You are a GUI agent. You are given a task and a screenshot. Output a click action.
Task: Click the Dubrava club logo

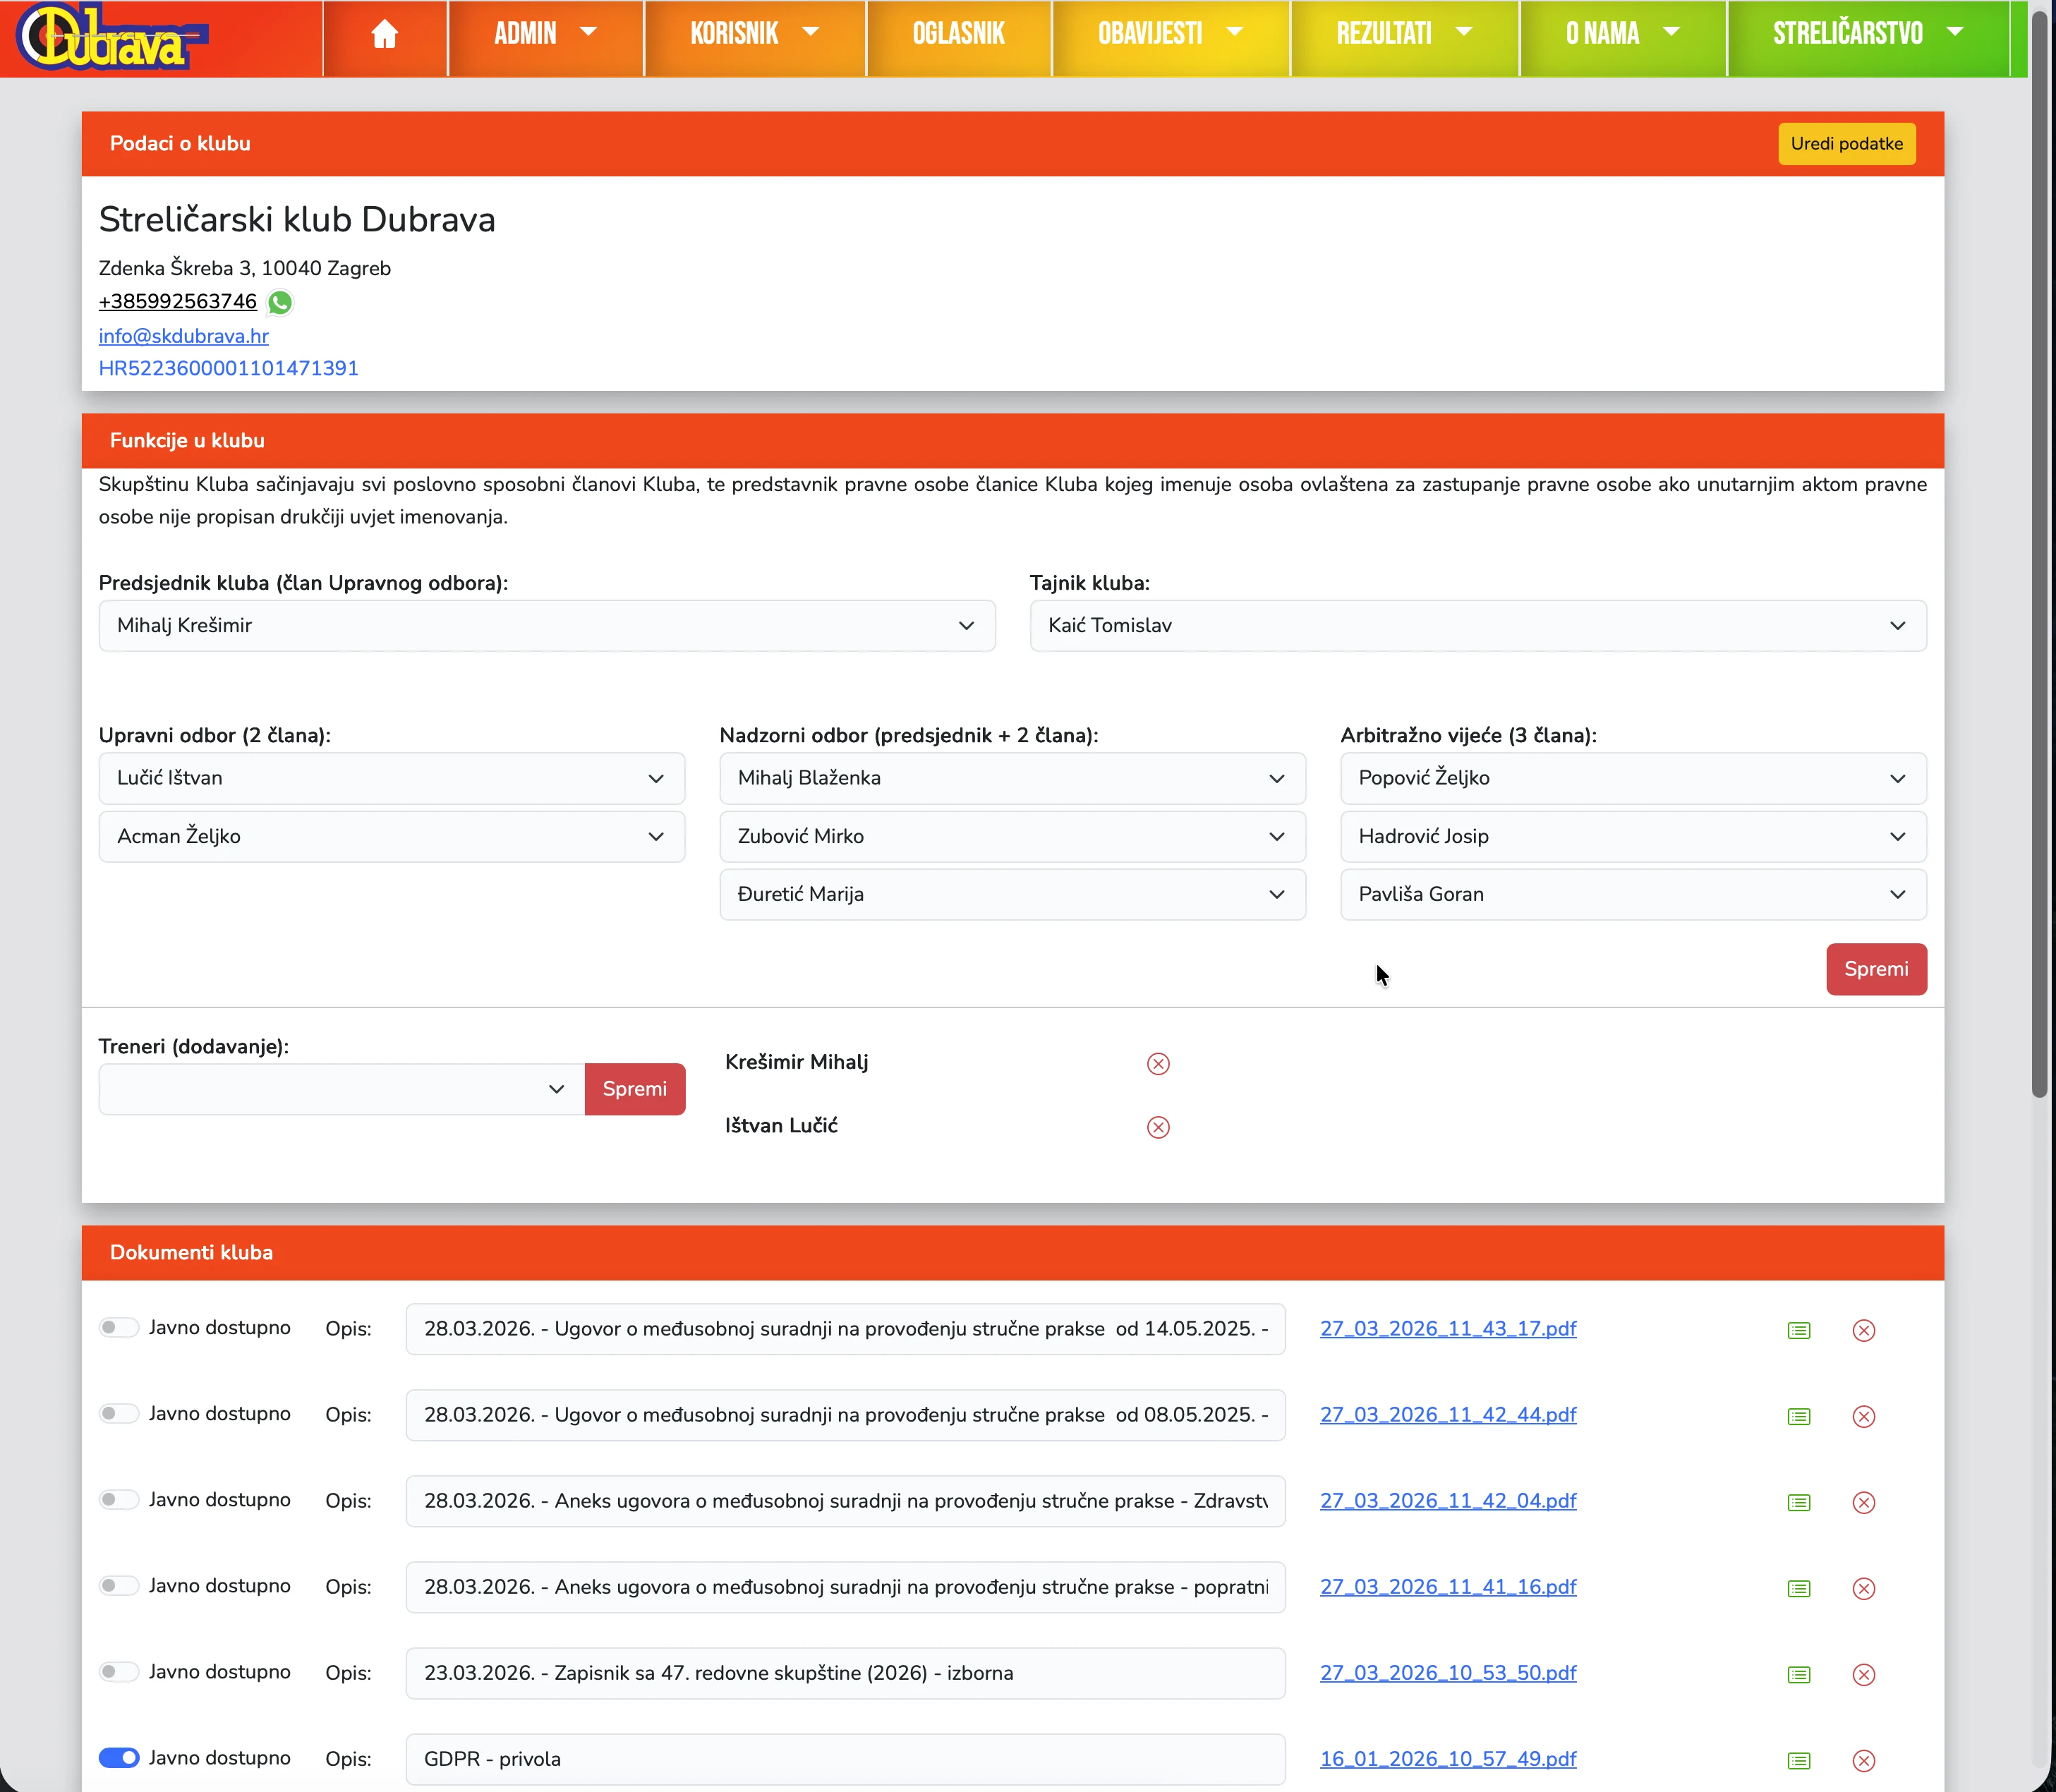(x=110, y=38)
